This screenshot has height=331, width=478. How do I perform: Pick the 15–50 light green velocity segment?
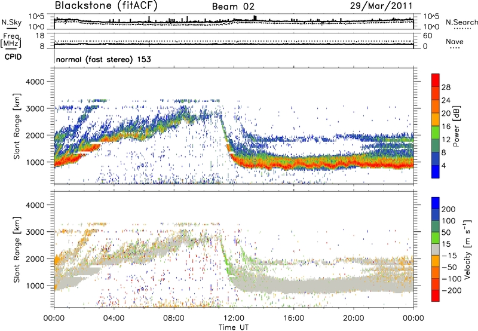(x=436, y=238)
